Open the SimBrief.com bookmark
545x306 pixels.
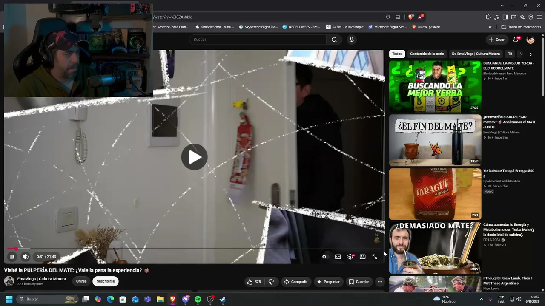tap(215, 27)
